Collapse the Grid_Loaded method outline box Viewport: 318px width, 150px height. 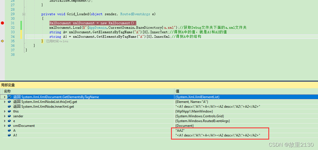[x=24, y=14]
